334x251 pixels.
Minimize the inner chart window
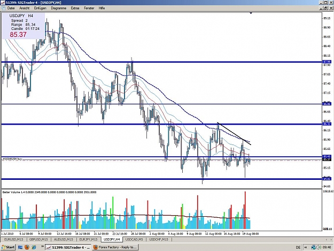coord(321,8)
